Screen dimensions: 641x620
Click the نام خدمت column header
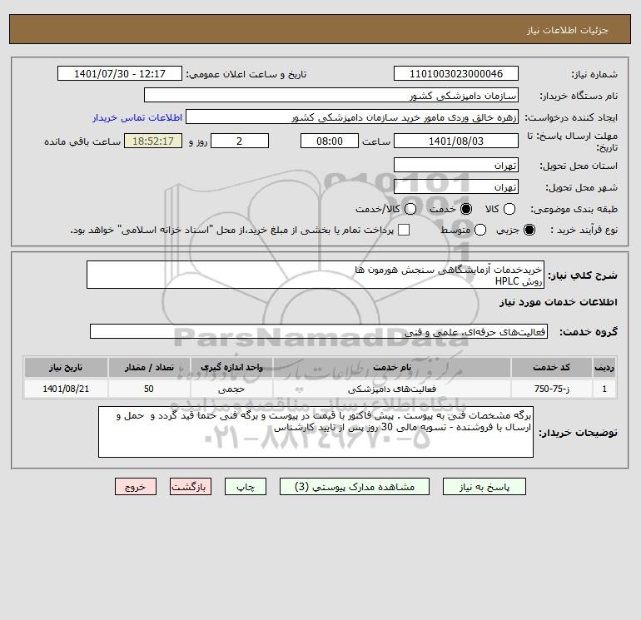[391, 367]
